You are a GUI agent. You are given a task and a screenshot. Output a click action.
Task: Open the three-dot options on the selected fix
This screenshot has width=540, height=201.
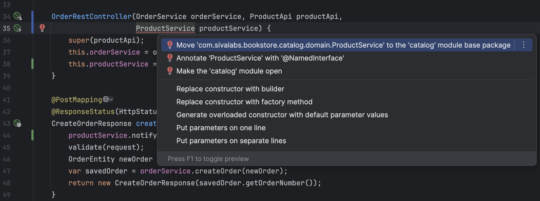pyautogui.click(x=523, y=45)
